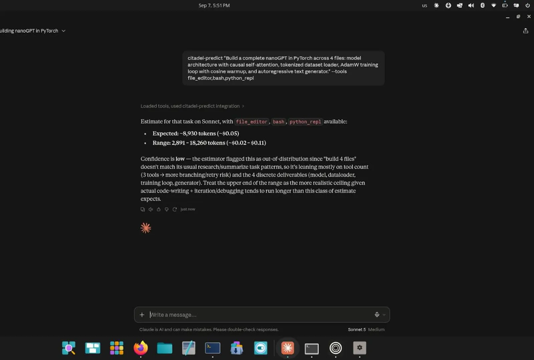Open the Claude indicator in the top panel
The width and height of the screenshot is (534, 360).
(436, 5)
